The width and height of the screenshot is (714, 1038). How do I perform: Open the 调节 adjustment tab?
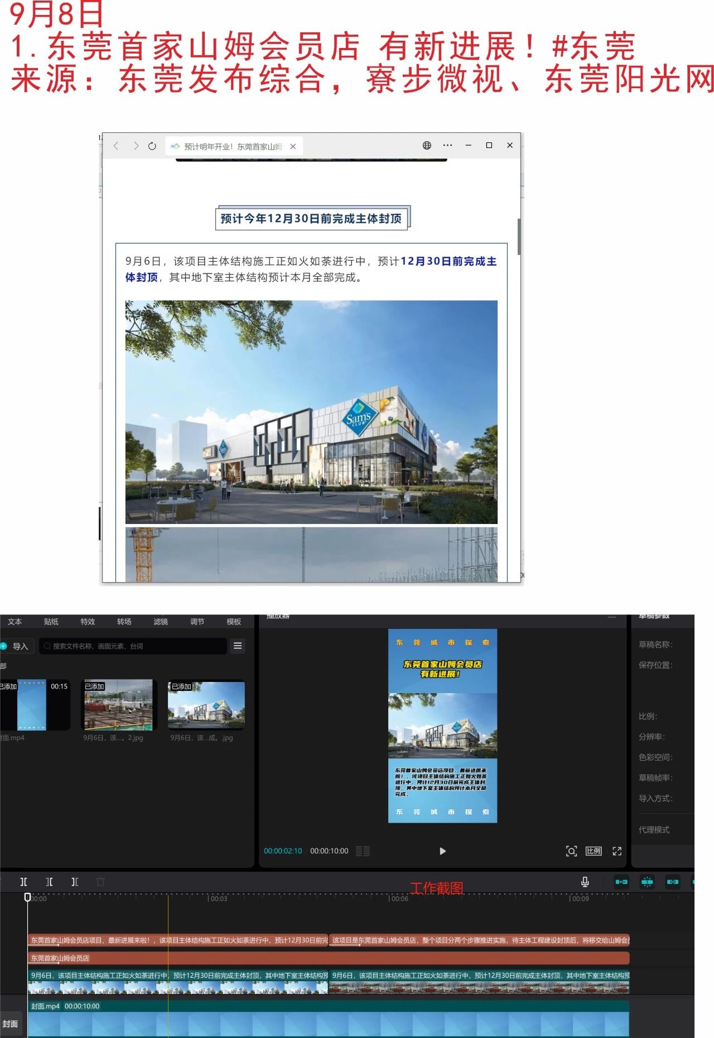tap(197, 622)
